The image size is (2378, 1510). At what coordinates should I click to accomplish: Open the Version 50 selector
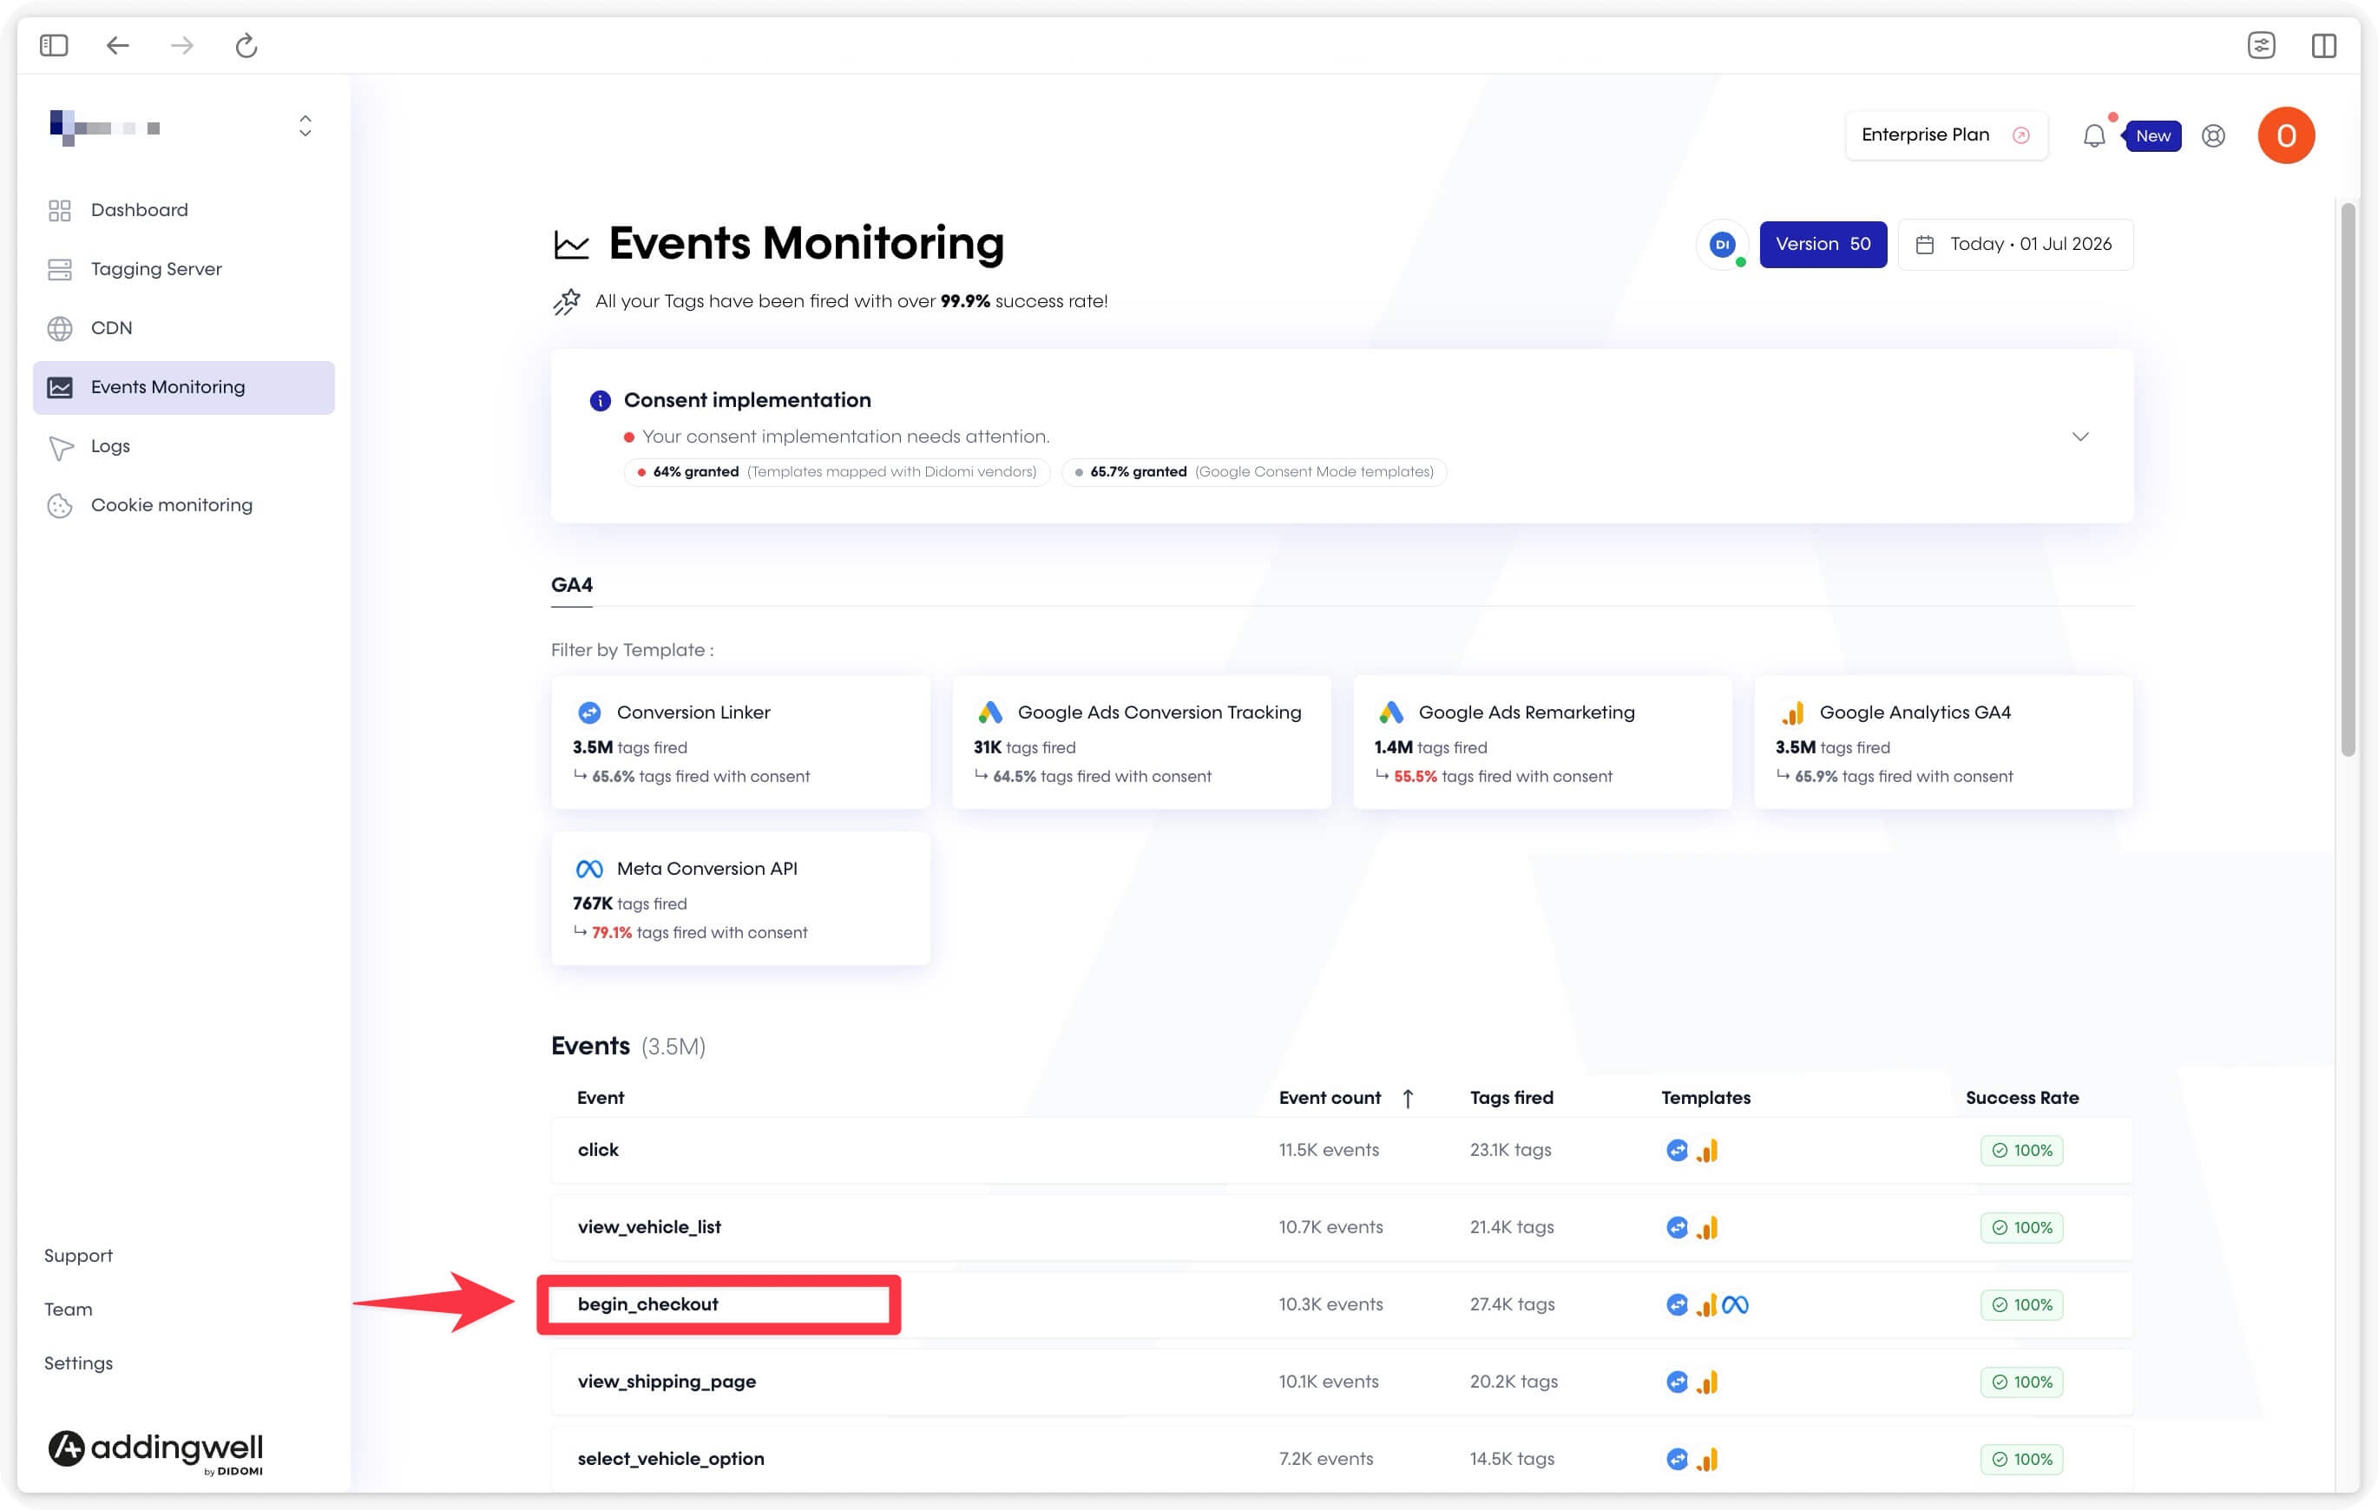[1823, 244]
